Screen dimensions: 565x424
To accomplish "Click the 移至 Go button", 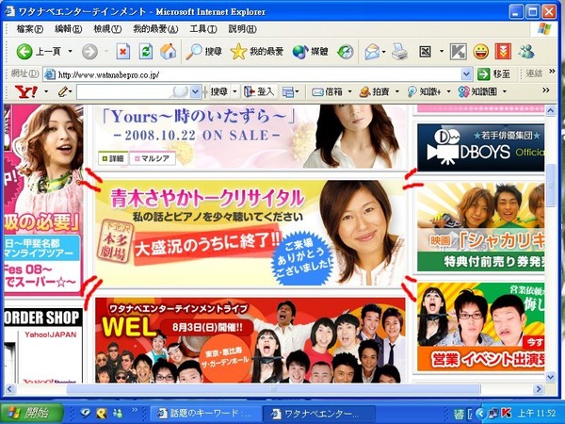I will pos(494,74).
